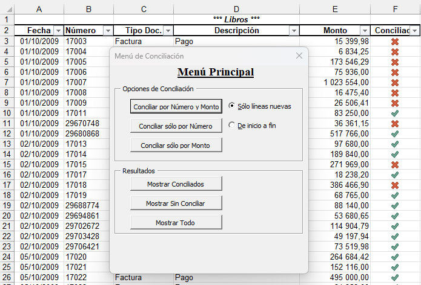Screen dimensions: 421x285
Task: Select column F header
Action: pyautogui.click(x=395, y=10)
